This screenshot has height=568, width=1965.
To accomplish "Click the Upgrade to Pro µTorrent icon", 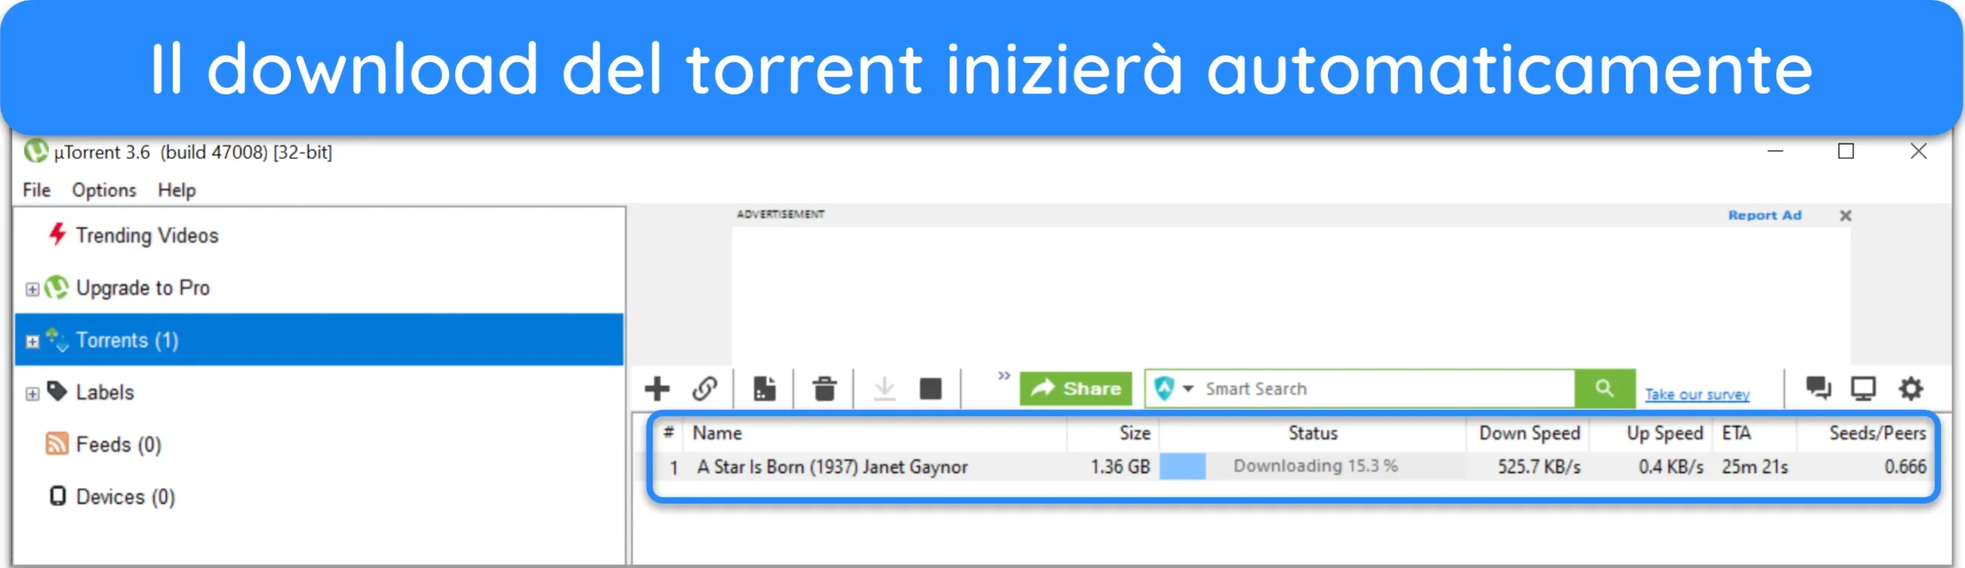I will tap(57, 287).
